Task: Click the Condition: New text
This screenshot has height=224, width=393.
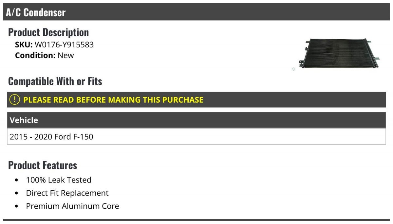Action: pos(45,55)
